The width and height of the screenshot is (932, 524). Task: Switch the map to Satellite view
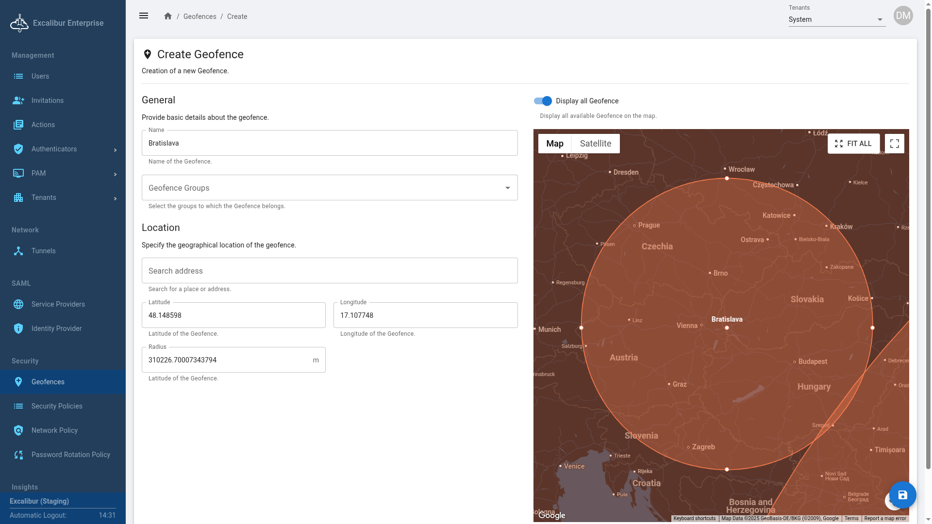[x=595, y=144]
